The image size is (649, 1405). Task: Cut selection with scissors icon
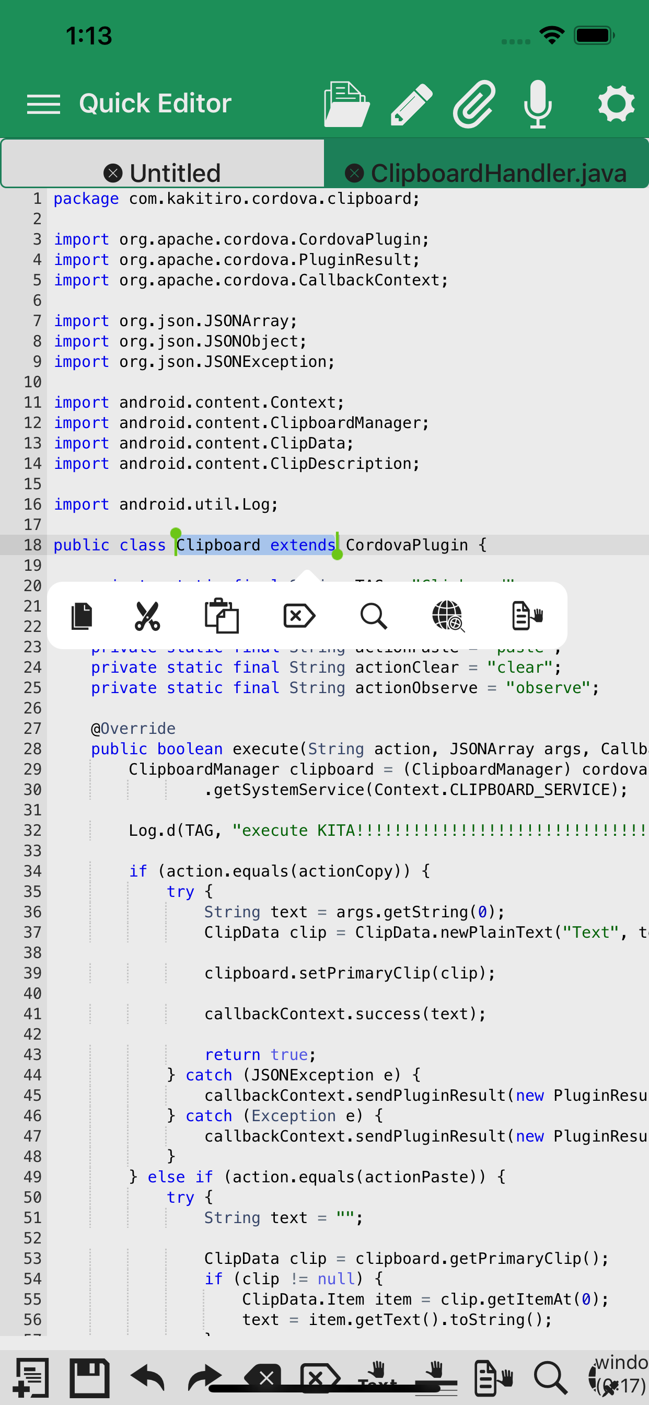point(147,616)
